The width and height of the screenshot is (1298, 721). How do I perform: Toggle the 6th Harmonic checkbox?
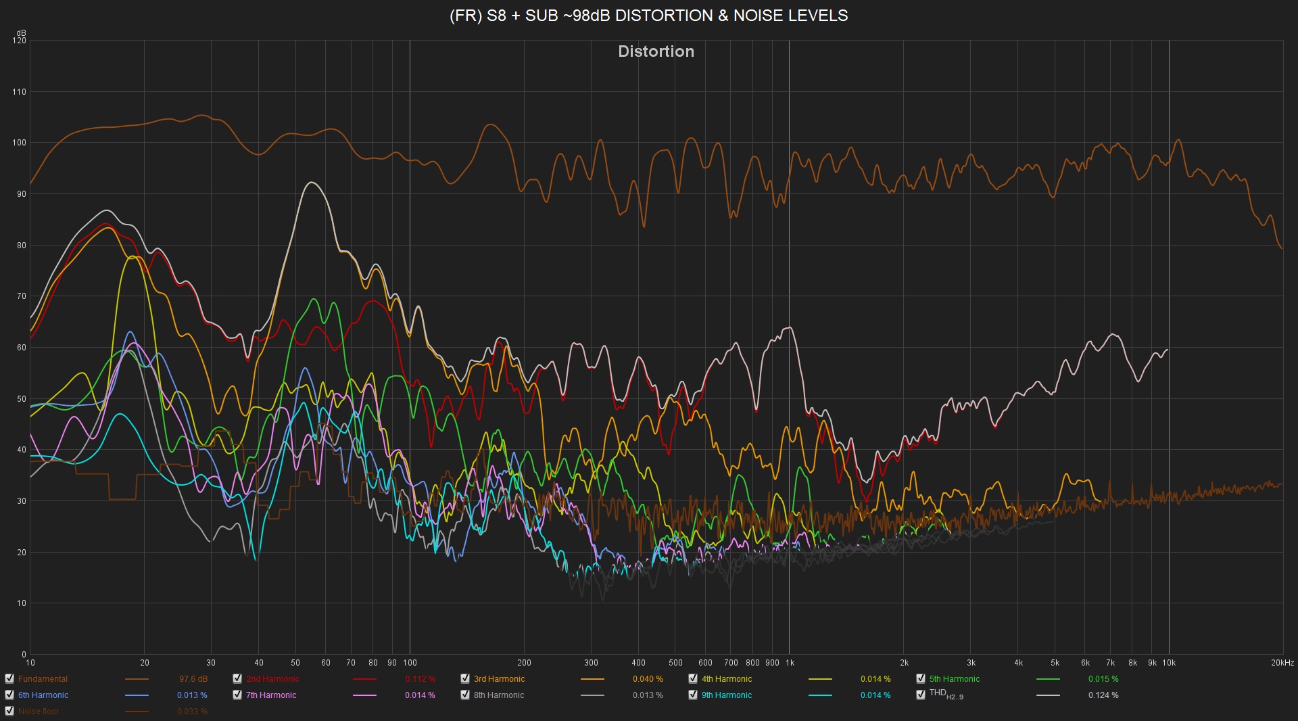[x=9, y=695]
